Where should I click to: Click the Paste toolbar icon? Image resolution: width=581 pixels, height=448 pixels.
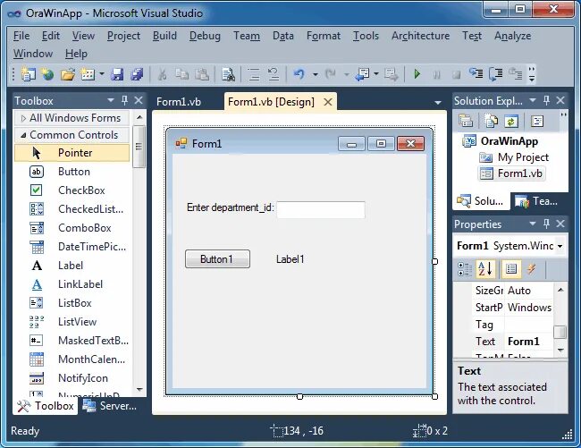coord(202,74)
